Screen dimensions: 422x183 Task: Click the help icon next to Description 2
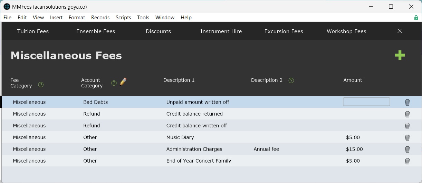(x=291, y=80)
